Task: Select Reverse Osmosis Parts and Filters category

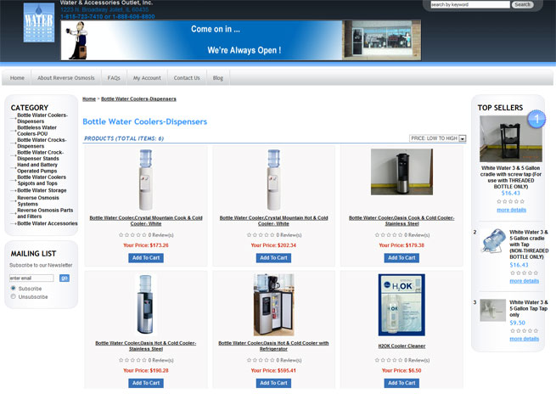Action: pyautogui.click(x=45, y=213)
